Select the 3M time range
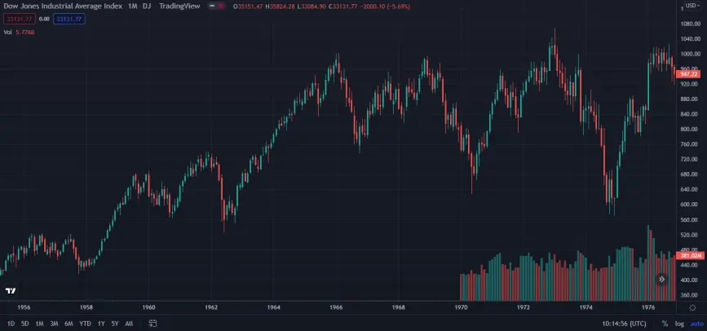 [x=54, y=324]
